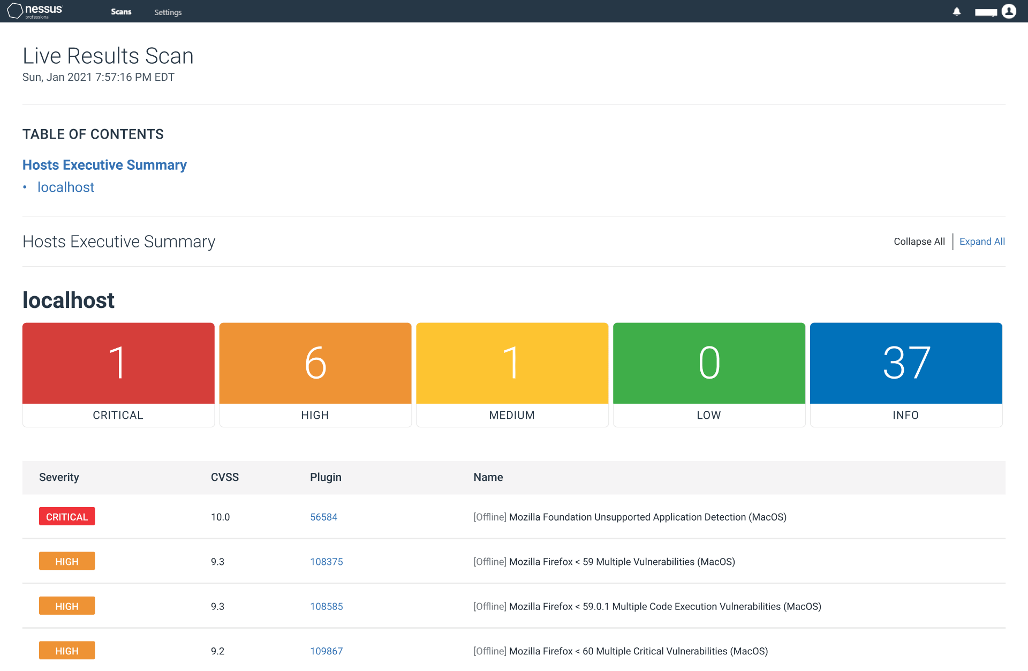The image size is (1028, 671).
Task: Select Firefox < 59.0.1 Code Execution name
Action: tap(647, 606)
